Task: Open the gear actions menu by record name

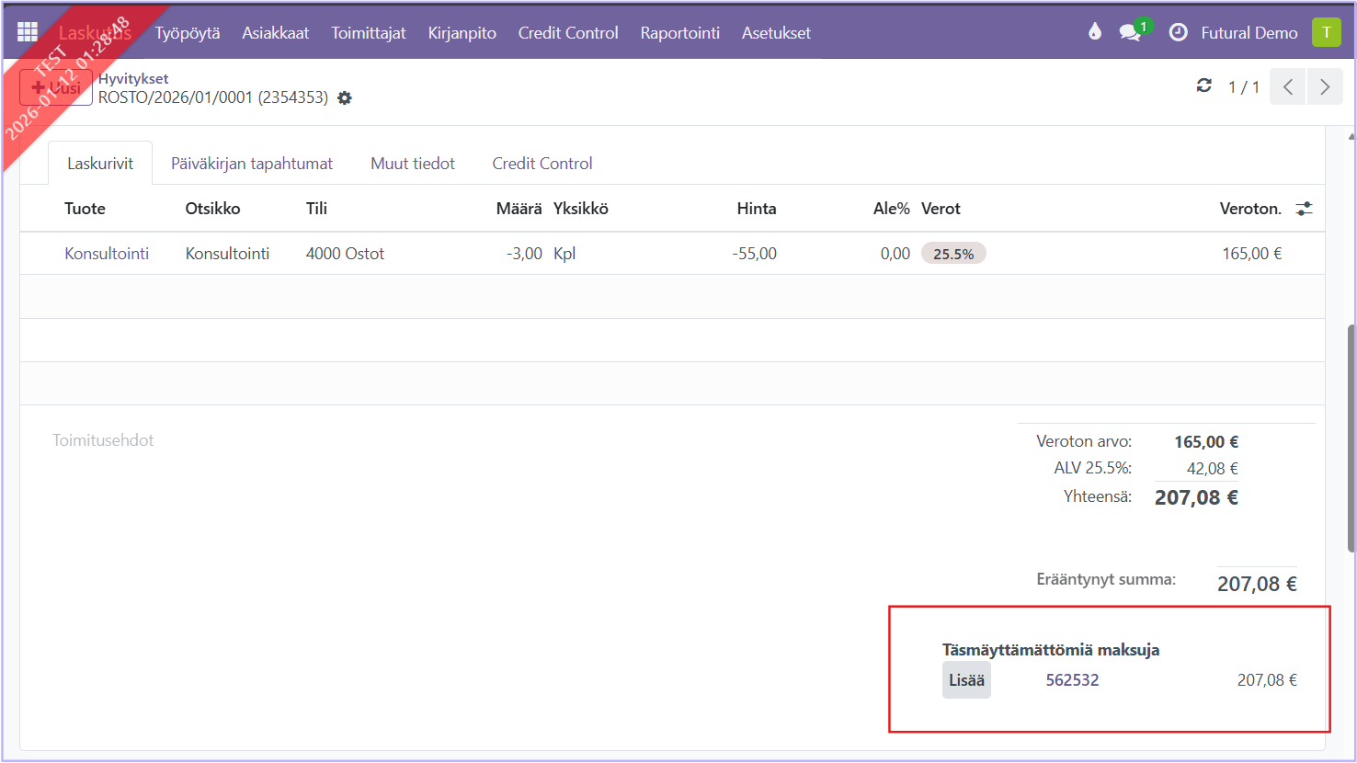Action: [x=345, y=97]
